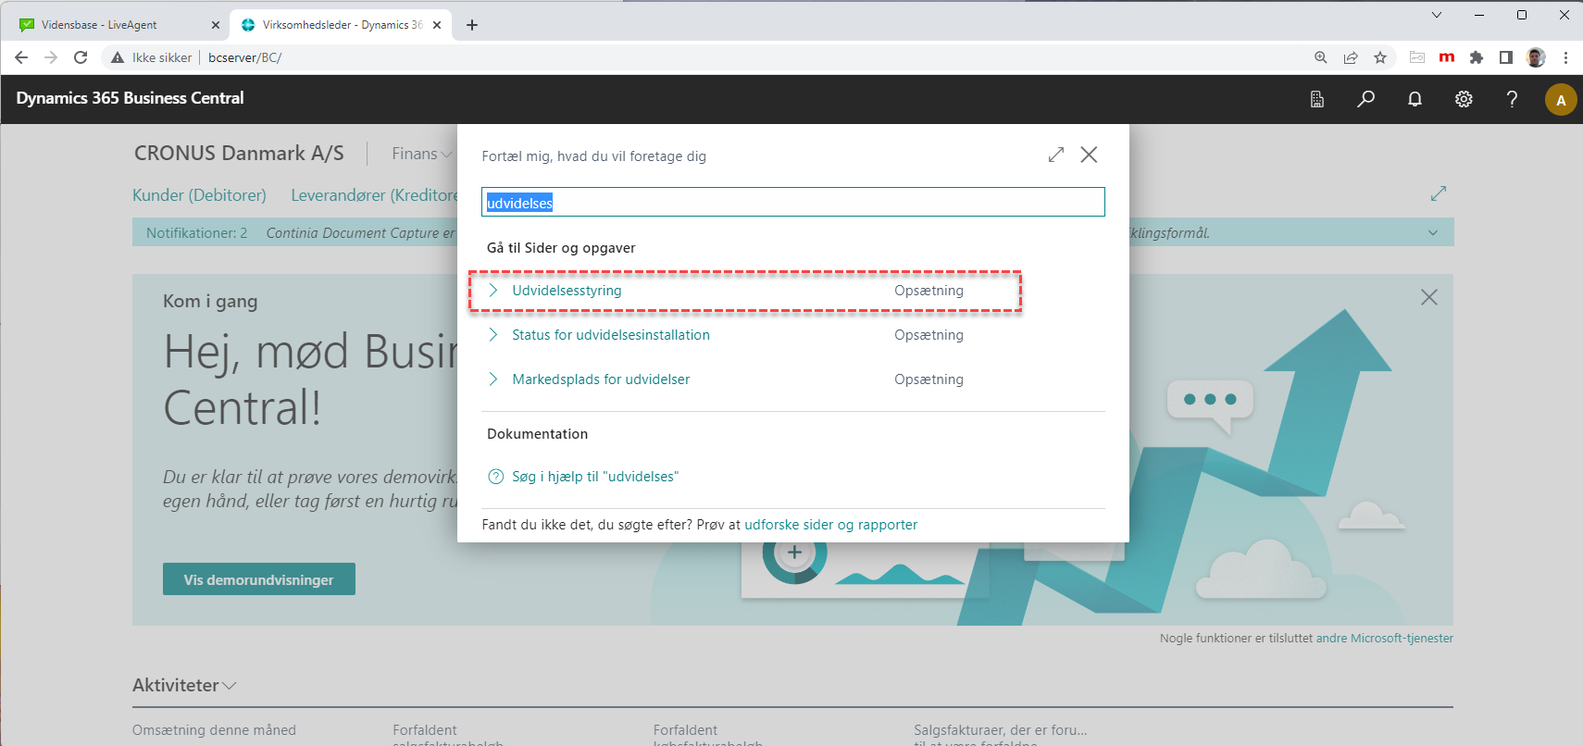The height and width of the screenshot is (746, 1583).
Task: Select the Virksomhedsleder - Dynamics 365 tab
Action: pyautogui.click(x=343, y=25)
